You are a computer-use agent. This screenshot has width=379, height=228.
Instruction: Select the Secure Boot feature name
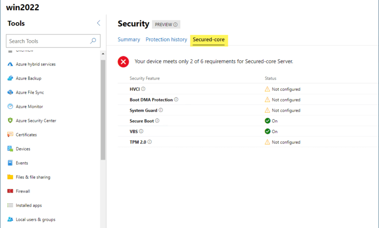coord(142,121)
